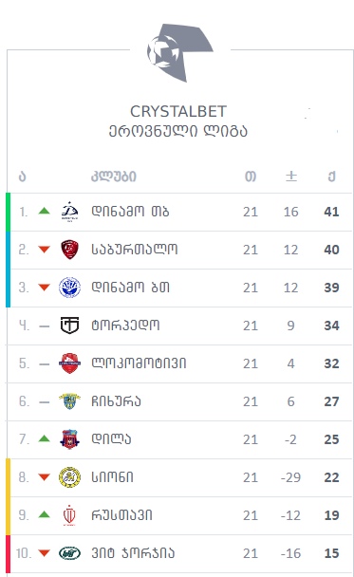Viewport: 354px width, 577px height.
Task: Click the Dila club crest
Action: pyautogui.click(x=69, y=439)
